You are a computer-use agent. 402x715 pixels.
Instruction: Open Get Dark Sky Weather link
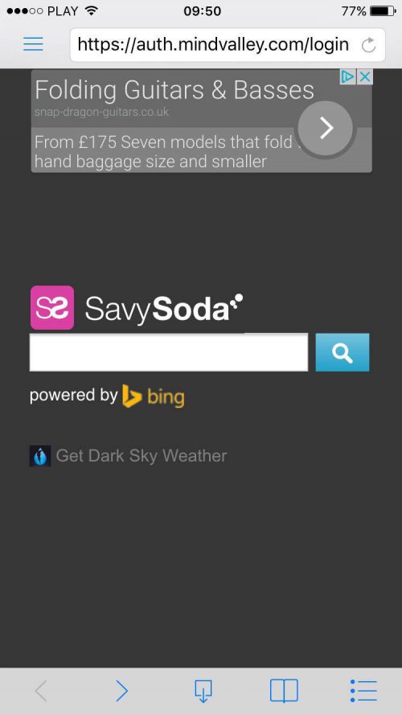[142, 456]
